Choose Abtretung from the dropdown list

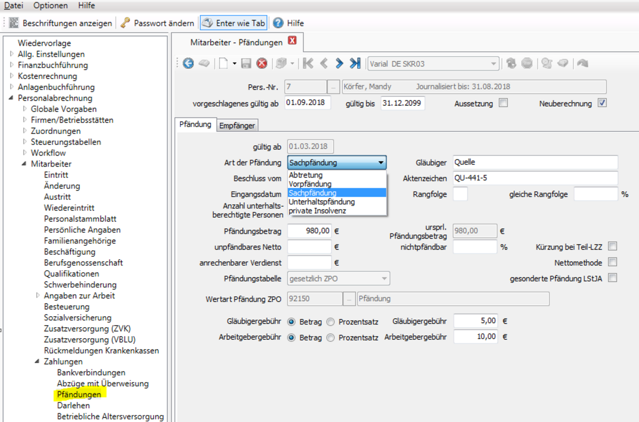337,175
